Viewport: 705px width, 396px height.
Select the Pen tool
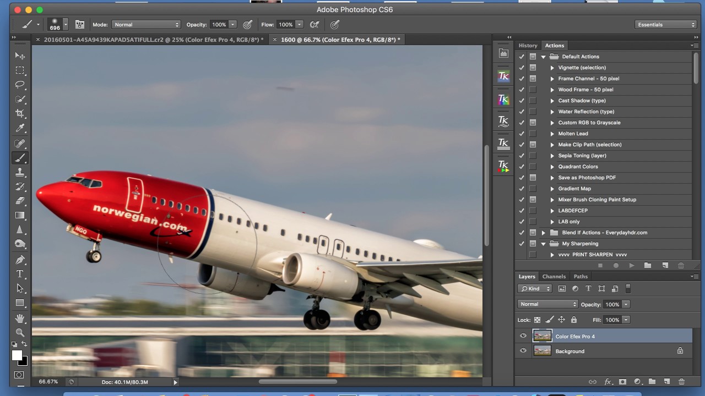coord(20,259)
